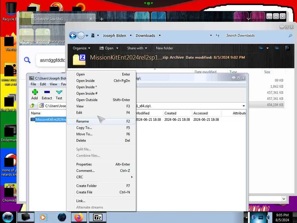This screenshot has width=297, height=223.
Task: Click the Extract button in 7-Zip toolbar
Action: [47, 94]
